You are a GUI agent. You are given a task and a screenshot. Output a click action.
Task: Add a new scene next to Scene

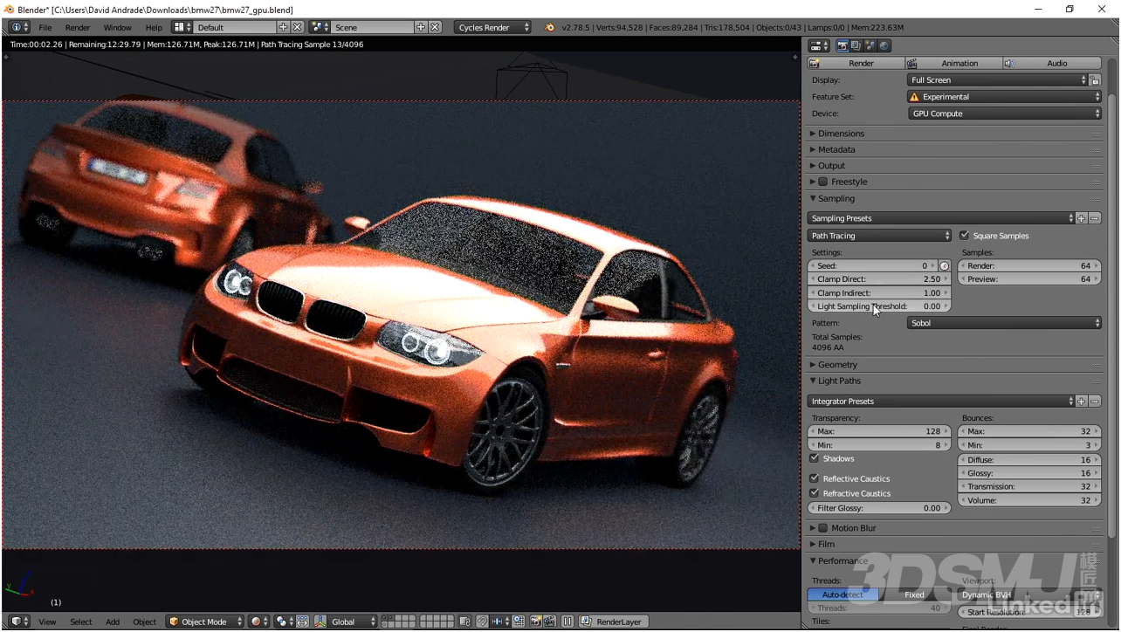[421, 27]
